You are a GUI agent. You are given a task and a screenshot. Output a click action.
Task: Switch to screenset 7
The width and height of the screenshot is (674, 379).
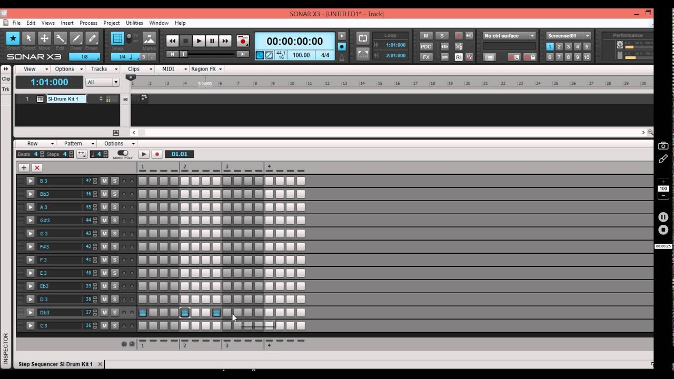coord(559,57)
